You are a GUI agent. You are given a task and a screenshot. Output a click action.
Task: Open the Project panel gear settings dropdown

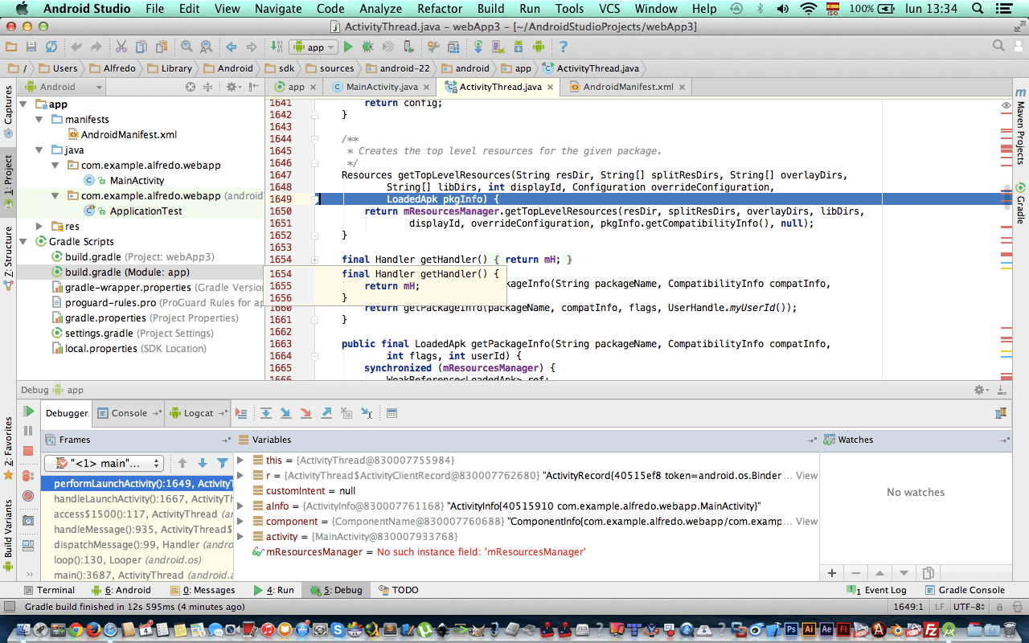pyautogui.click(x=233, y=87)
